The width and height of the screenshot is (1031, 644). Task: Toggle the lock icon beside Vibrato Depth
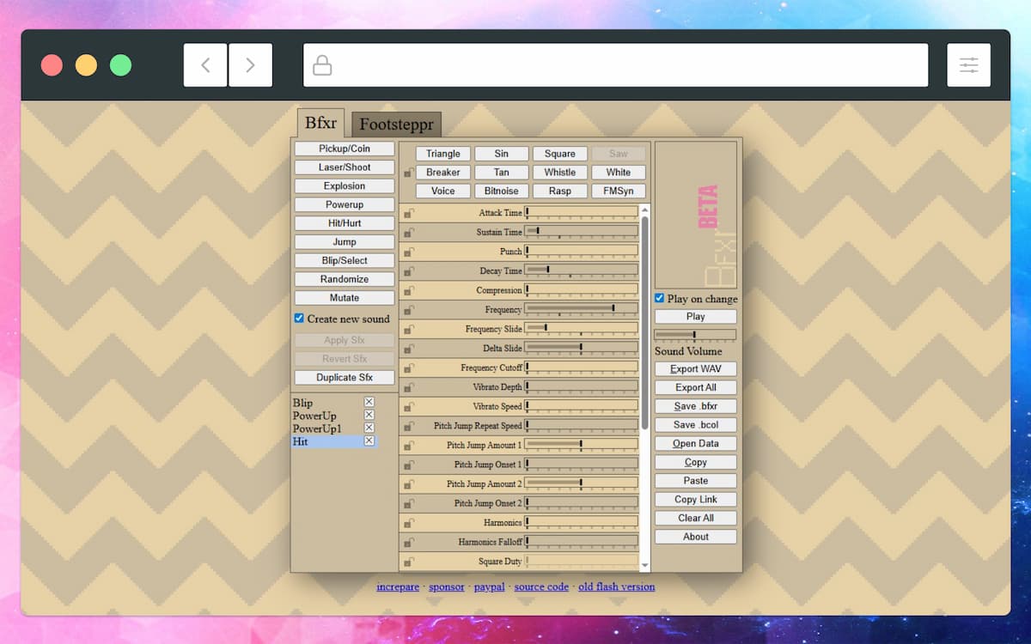click(409, 387)
